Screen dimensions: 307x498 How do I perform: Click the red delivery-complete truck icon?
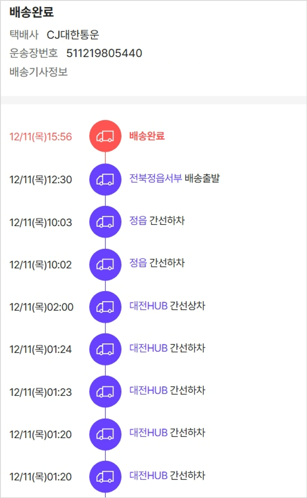point(105,136)
